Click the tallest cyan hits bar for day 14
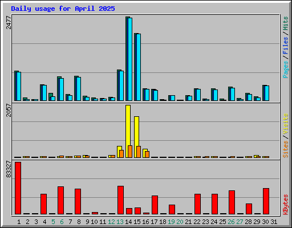The image size is (292, 228). [x=130, y=59]
